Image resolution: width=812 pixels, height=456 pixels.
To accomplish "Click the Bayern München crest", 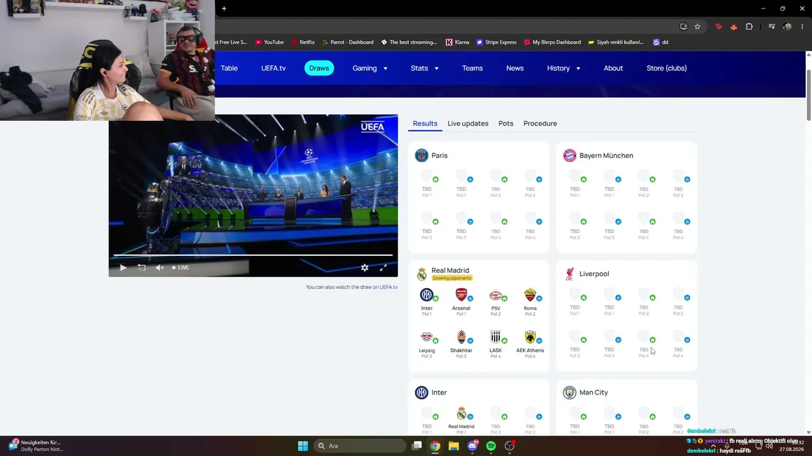I will tap(570, 155).
